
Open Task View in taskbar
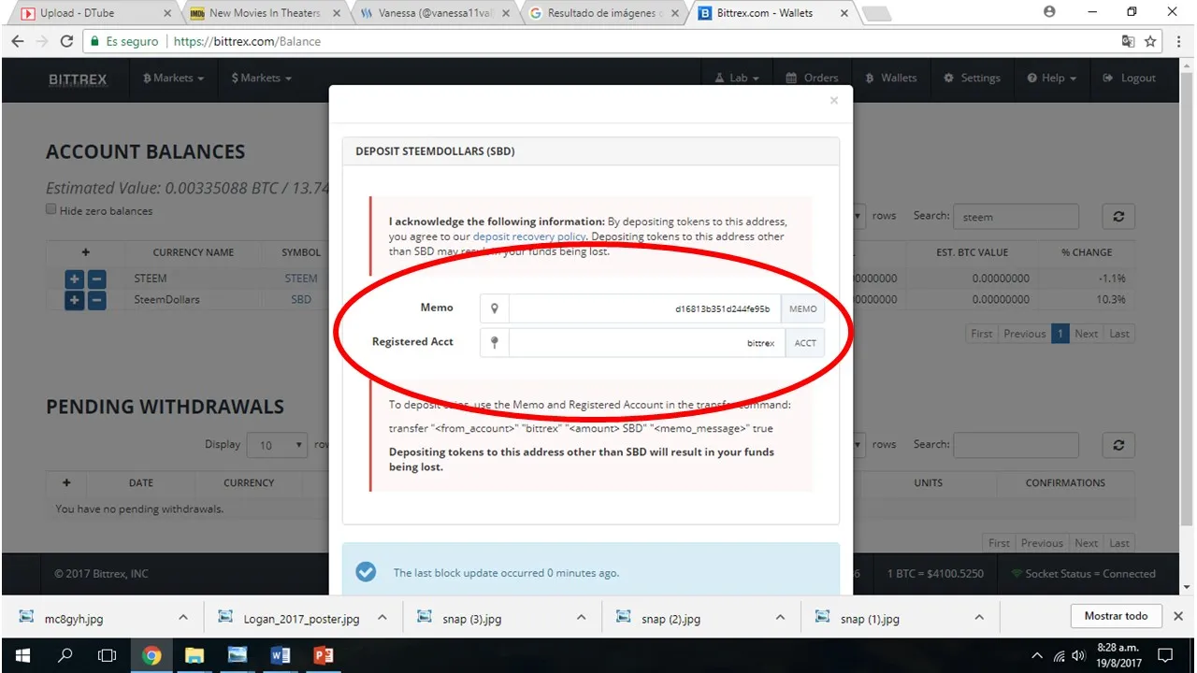(x=108, y=655)
